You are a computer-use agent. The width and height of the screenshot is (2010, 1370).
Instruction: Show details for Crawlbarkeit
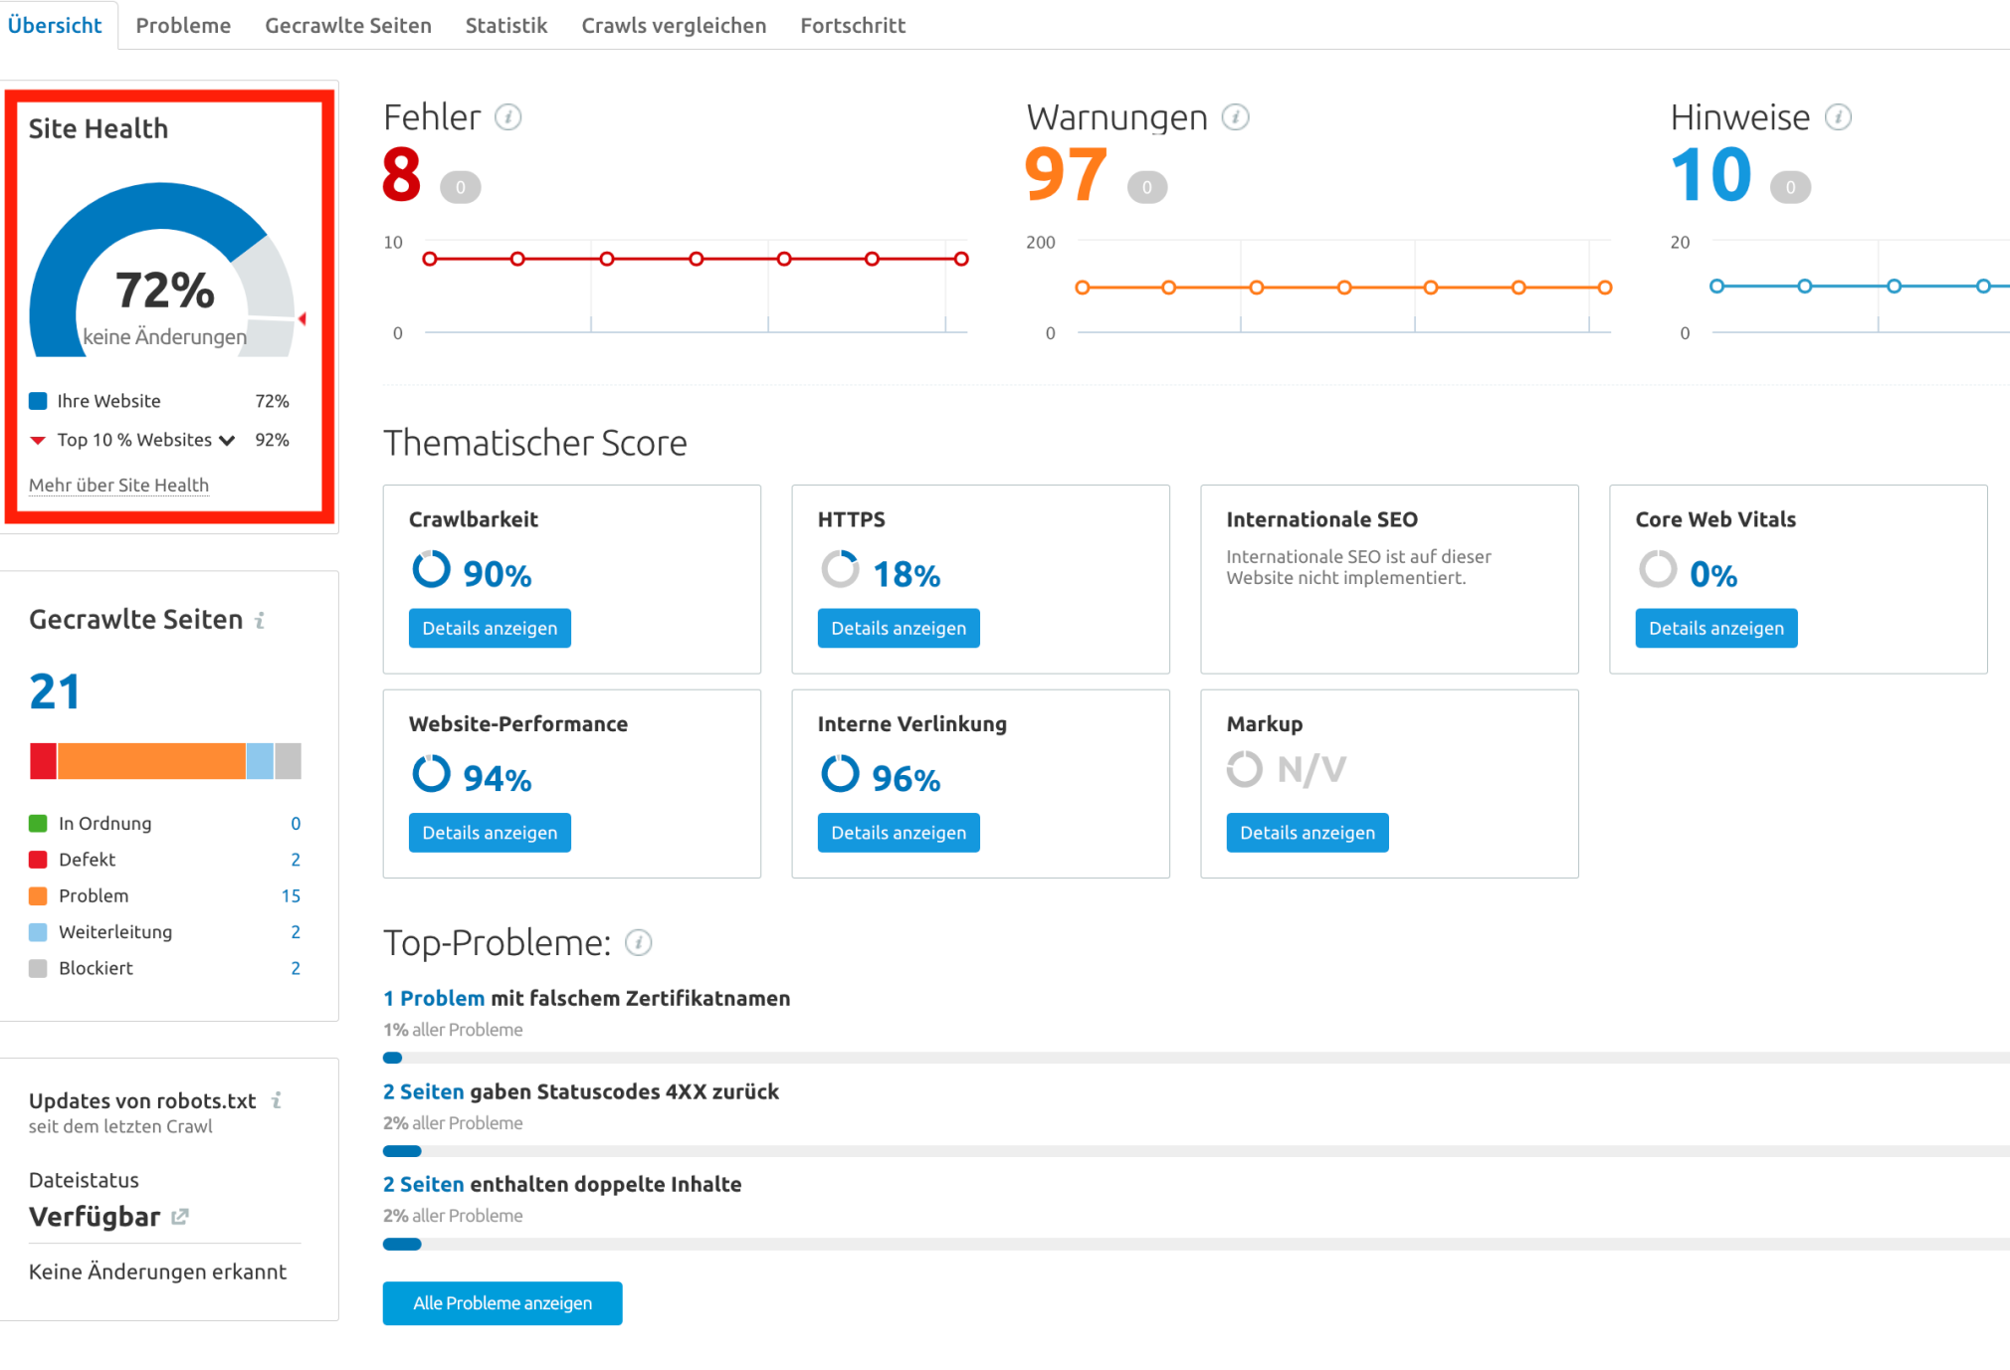pos(490,628)
